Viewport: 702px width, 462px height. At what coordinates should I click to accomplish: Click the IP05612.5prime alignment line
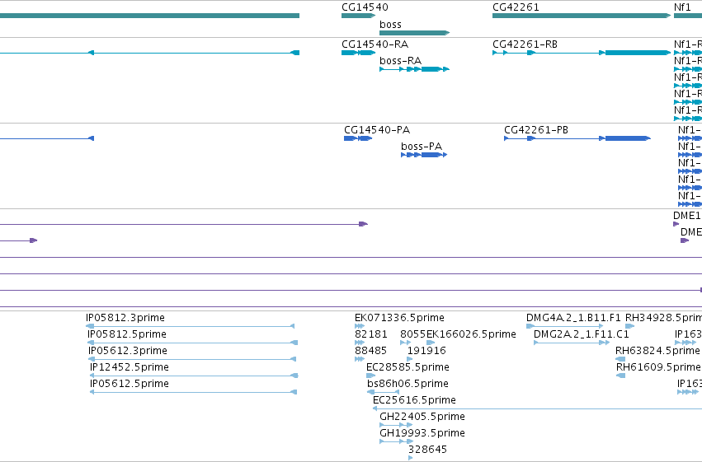point(193,392)
